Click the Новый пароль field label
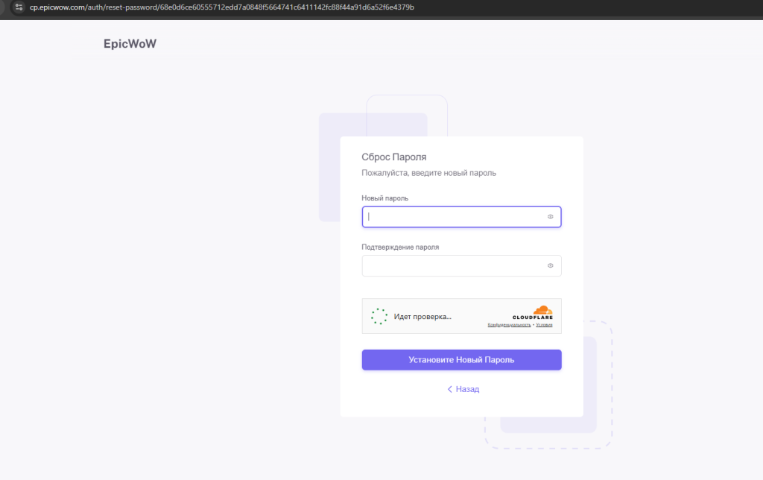763x480 pixels. 384,198
